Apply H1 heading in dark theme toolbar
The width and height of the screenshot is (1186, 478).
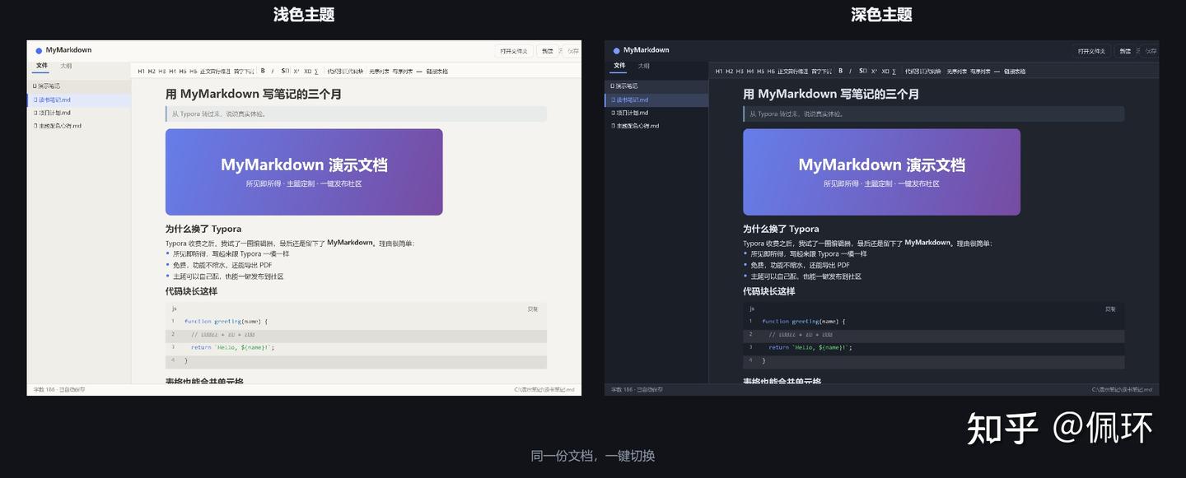click(x=718, y=72)
